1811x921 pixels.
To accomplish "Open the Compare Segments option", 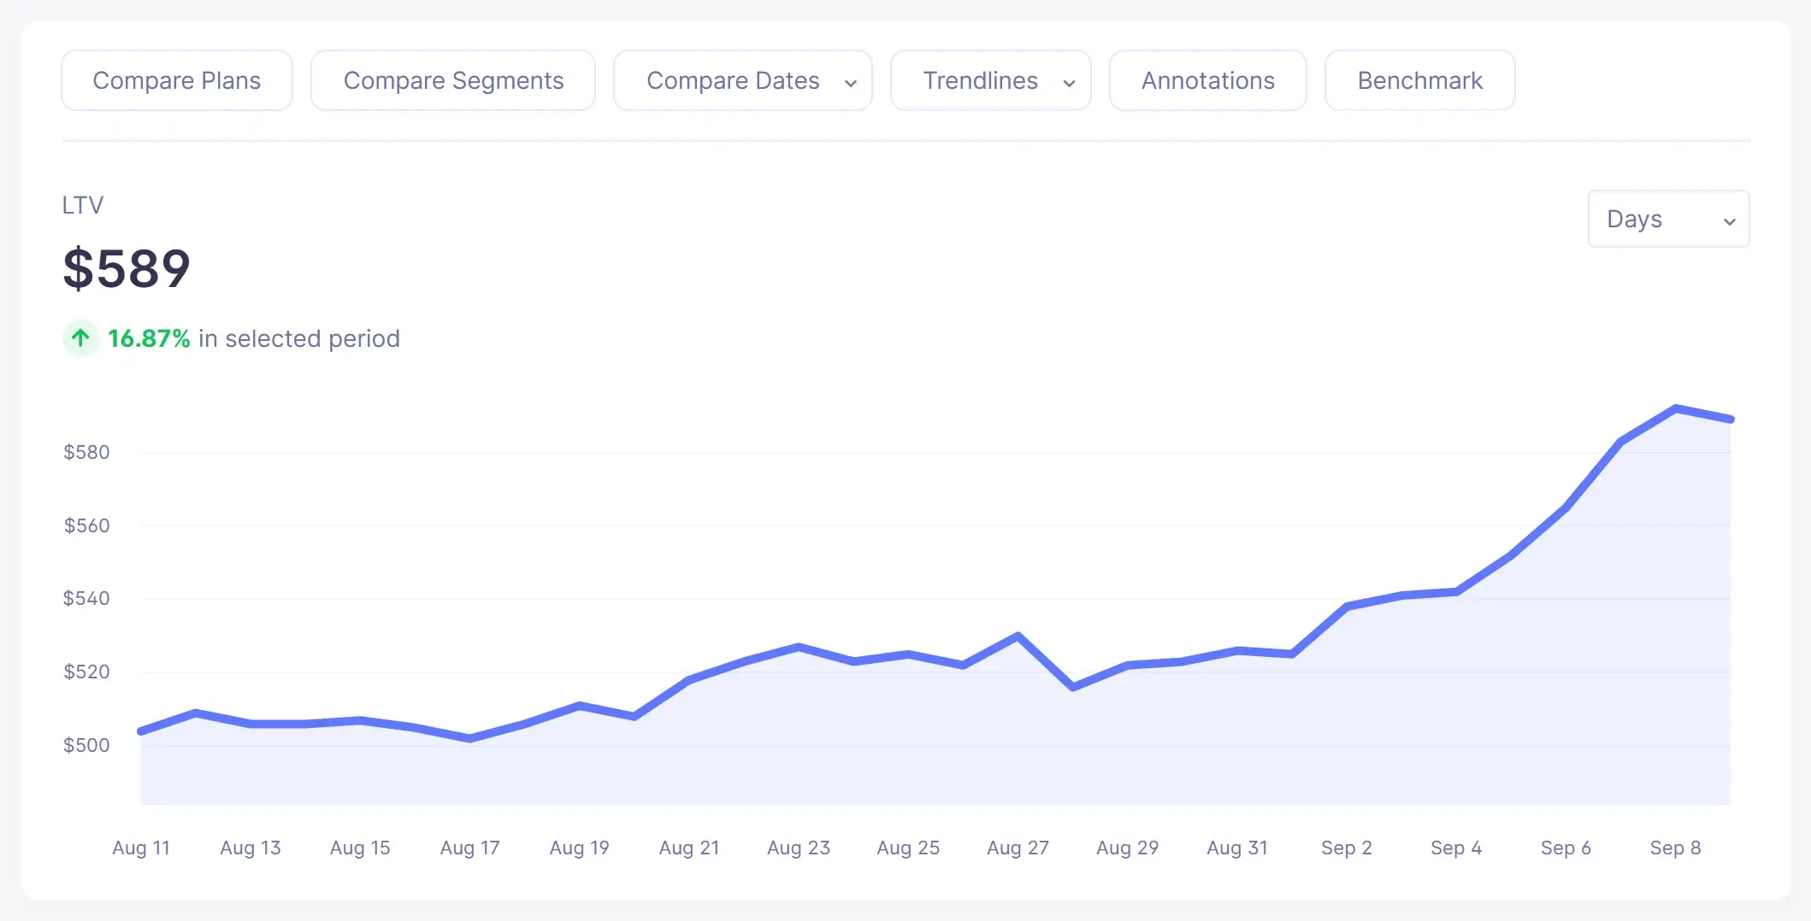I will pyautogui.click(x=453, y=80).
